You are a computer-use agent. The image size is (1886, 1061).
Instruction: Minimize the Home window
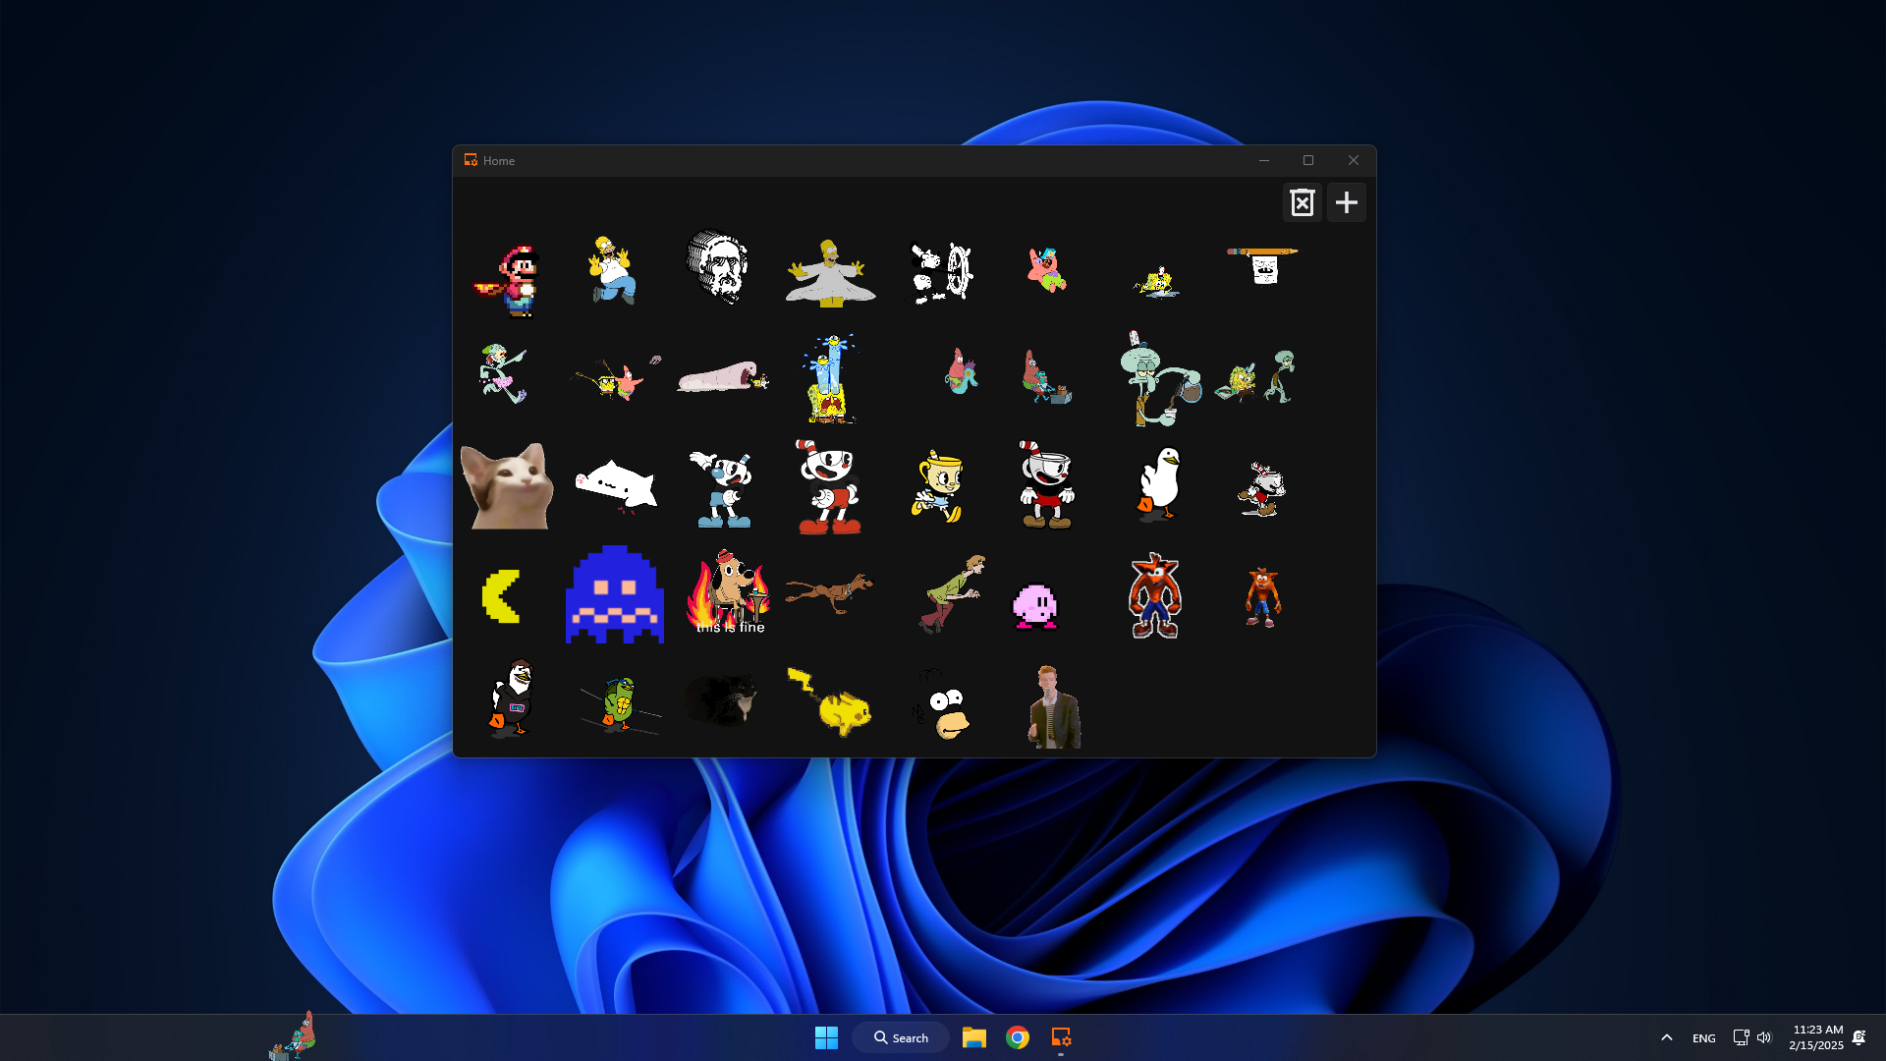(1264, 160)
